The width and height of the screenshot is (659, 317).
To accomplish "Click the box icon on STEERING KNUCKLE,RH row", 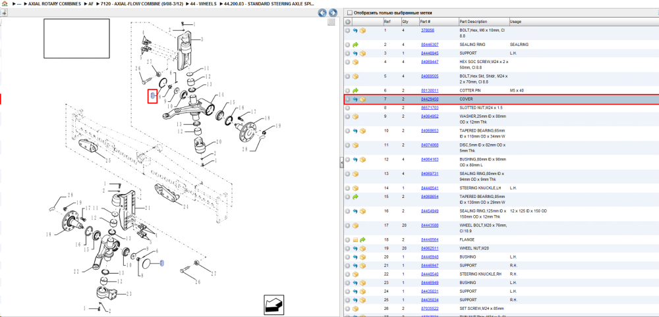I will 355,274.
